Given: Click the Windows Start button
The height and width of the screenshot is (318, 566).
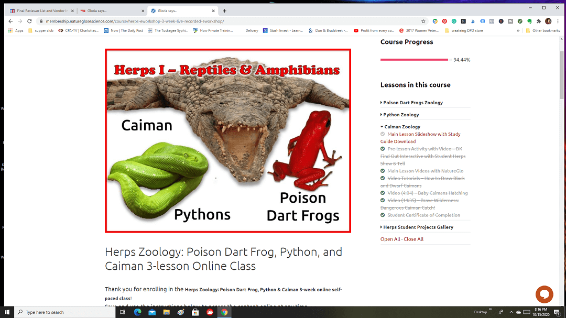Looking at the screenshot, I should 7,312.
